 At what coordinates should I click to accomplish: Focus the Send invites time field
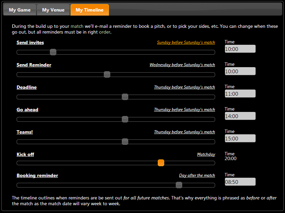click(240, 49)
